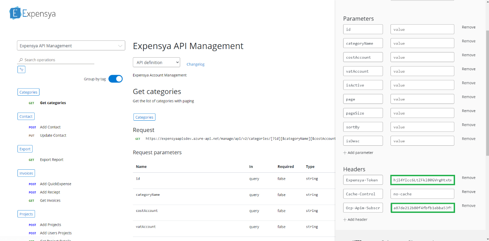The image size is (489, 241).
Task: Select the Categories tag in sidebar
Action: tap(28, 92)
